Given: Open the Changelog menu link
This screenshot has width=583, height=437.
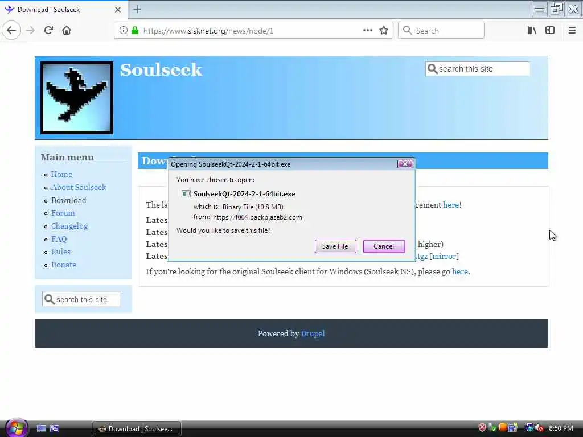Looking at the screenshot, I should (69, 226).
